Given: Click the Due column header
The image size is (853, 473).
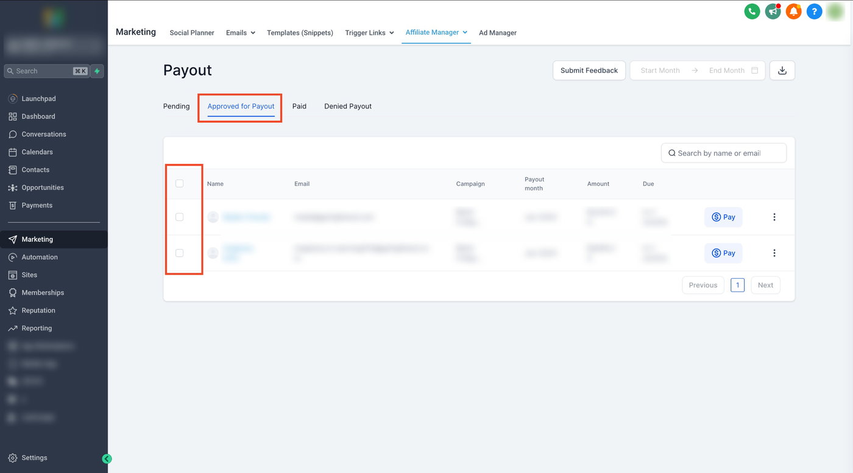Looking at the screenshot, I should pos(648,184).
